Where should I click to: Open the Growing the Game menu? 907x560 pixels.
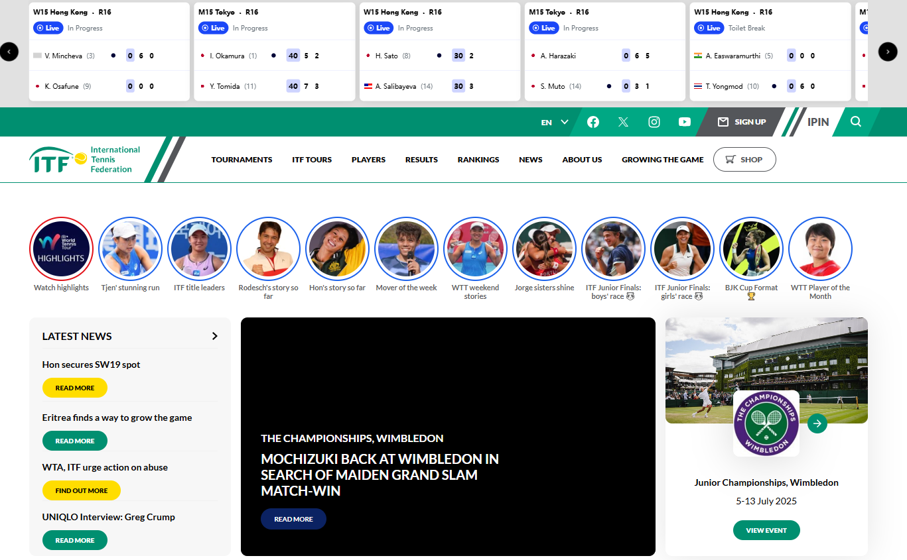click(662, 160)
